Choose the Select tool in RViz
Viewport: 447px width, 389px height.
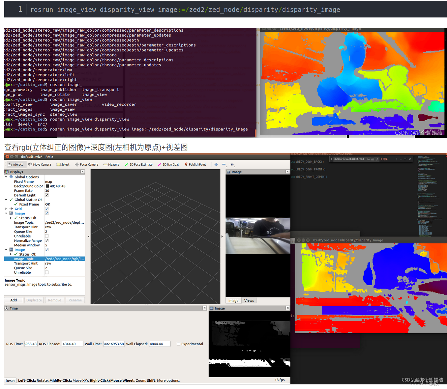tap(63, 164)
